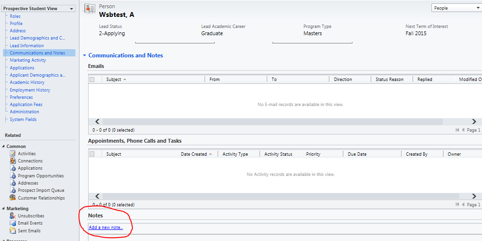Toggle select-all checkbox in Appointments grid
The height and width of the screenshot is (241, 482).
click(92, 154)
